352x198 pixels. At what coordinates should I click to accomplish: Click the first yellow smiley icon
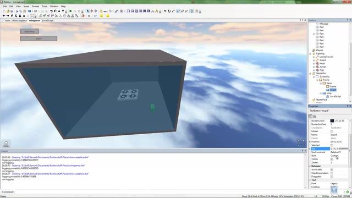pos(101,16)
